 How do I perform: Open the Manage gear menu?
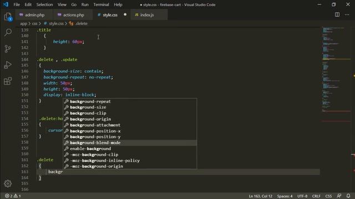[x=8, y=184]
